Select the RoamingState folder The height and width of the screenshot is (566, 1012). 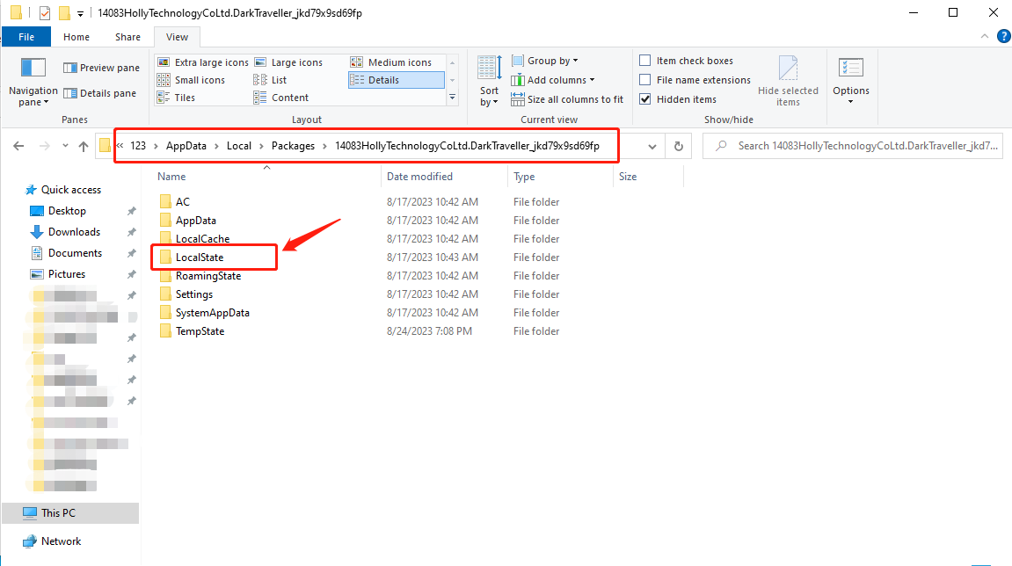coord(207,276)
